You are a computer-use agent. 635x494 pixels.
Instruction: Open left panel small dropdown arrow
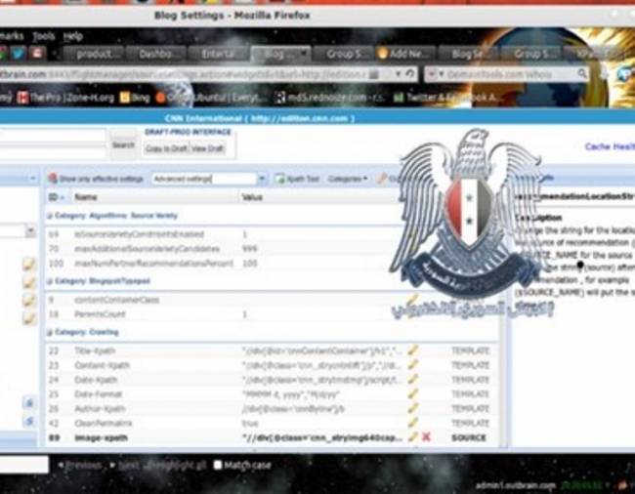click(33, 178)
